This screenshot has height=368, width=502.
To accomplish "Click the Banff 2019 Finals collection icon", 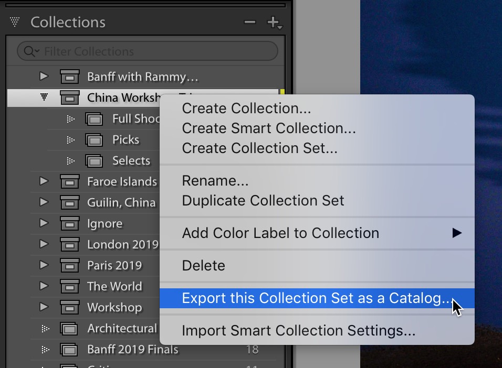I will 69,350.
